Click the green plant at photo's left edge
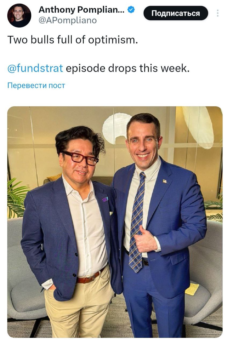Screen dimensions: 229x343 17,198
